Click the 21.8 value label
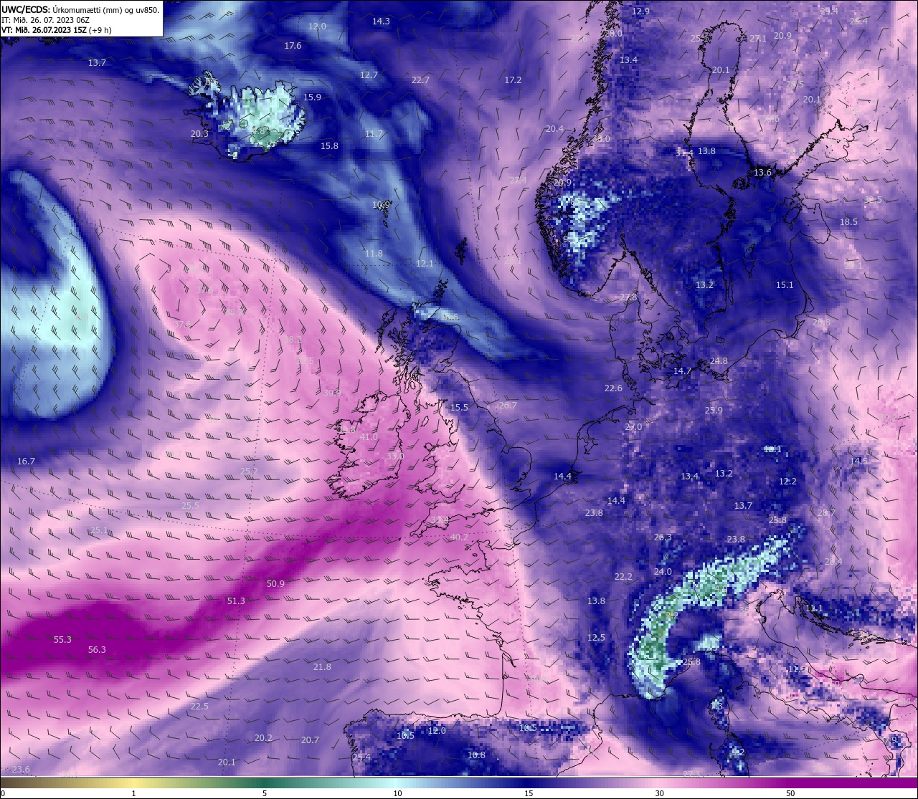Viewport: 918px width, 799px height. tap(323, 666)
